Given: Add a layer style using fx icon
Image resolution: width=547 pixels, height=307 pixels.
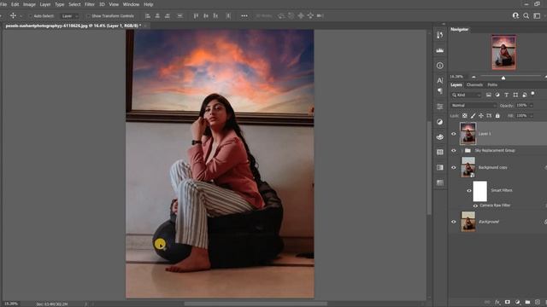Looking at the screenshot, I should 497,302.
